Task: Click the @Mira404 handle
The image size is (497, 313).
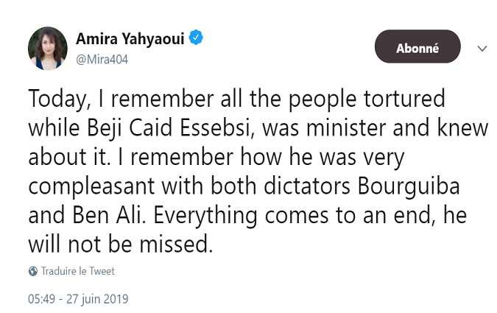Action: tap(102, 60)
